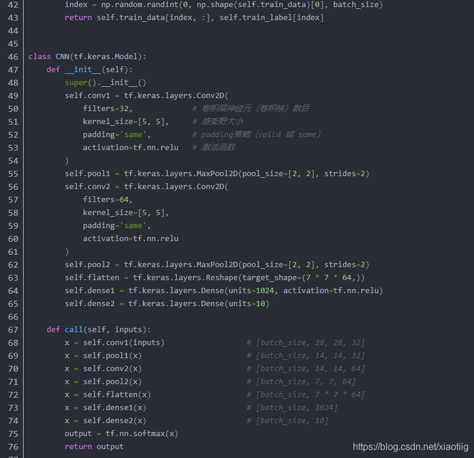Click 'activation=tf.nn.relu' on line 53

point(131,148)
